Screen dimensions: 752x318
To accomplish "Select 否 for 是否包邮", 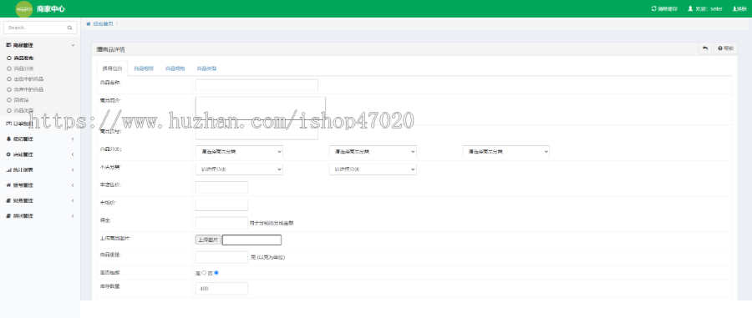I will point(216,272).
